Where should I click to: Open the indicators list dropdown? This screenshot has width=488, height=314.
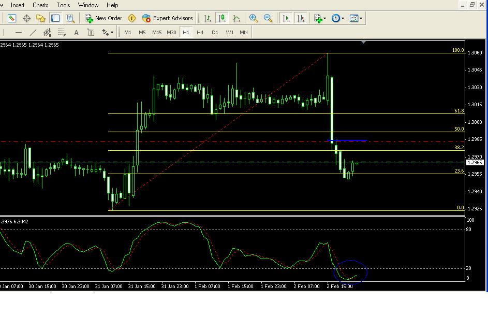pyautogui.click(x=320, y=18)
